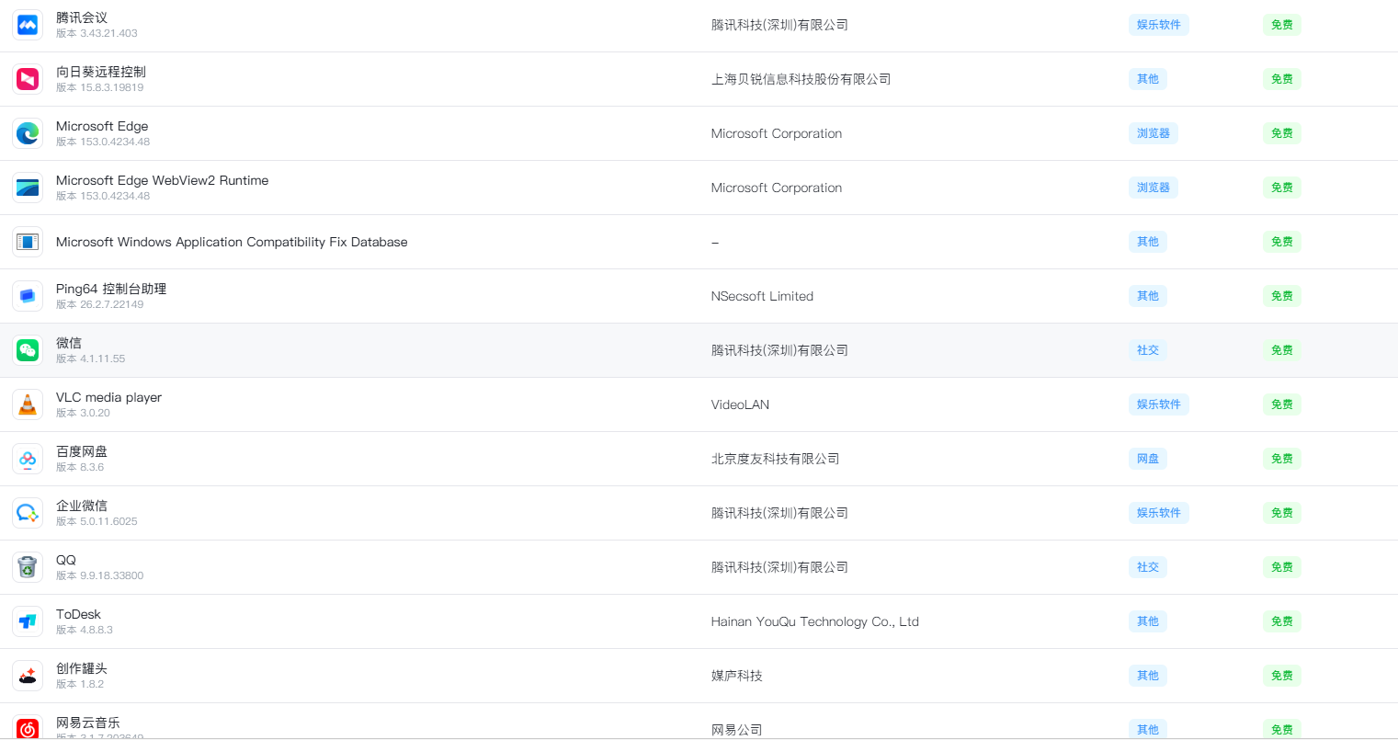Viewport: 1398px width, 740px height.
Task: Click the Ping64 console assistant icon
Action: 28,296
